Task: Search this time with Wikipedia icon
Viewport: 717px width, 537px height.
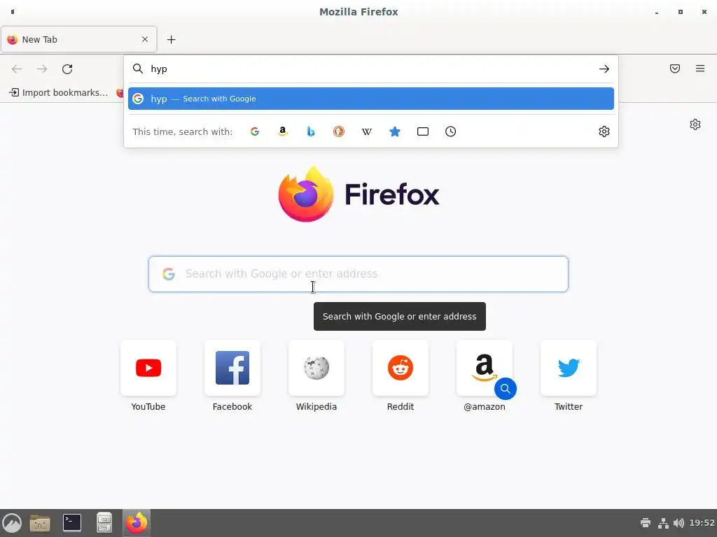Action: coord(367,131)
